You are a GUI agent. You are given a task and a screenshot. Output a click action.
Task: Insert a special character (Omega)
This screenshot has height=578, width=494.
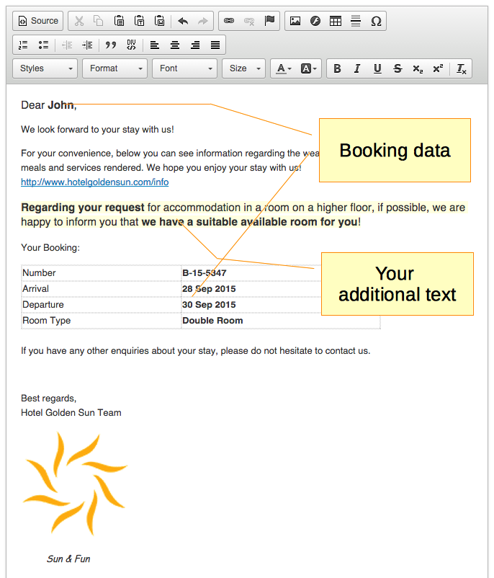[376, 21]
